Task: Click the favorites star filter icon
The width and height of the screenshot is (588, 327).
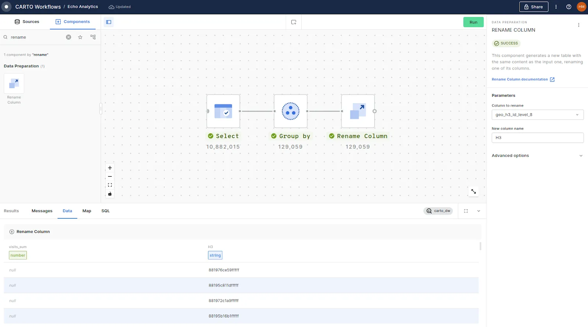Action: coord(80,37)
